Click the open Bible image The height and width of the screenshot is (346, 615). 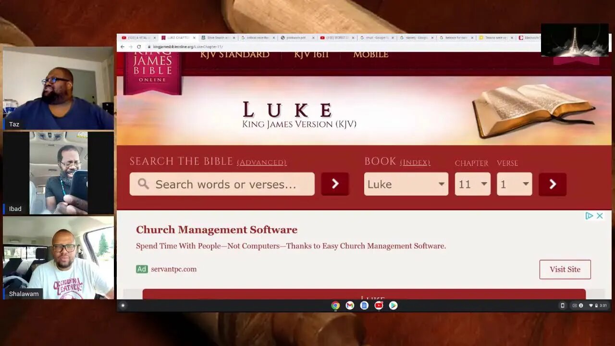[533, 111]
